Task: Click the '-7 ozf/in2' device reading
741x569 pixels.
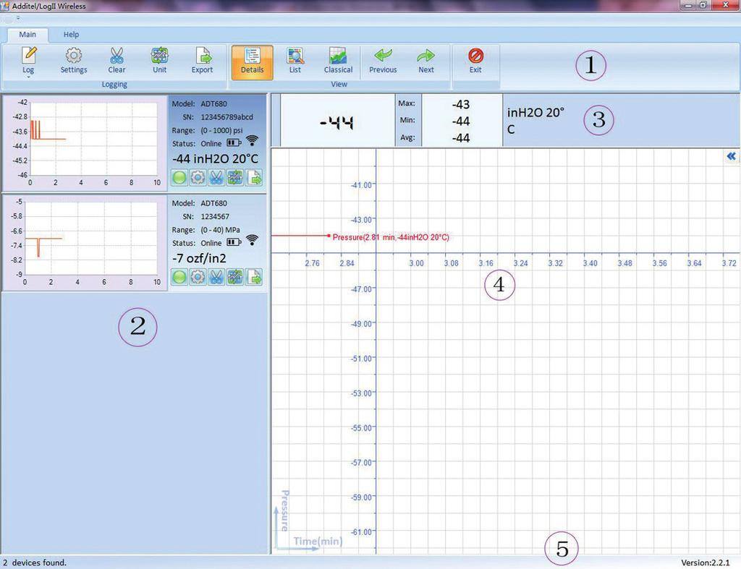Action: point(199,258)
